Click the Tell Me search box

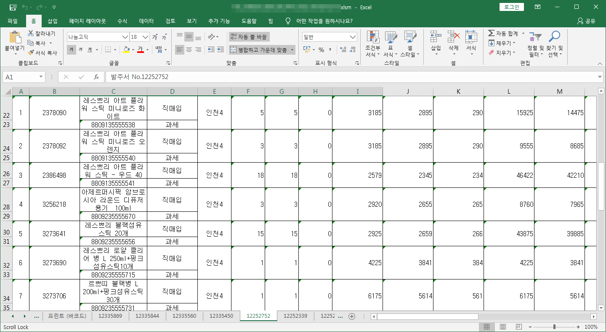click(324, 21)
